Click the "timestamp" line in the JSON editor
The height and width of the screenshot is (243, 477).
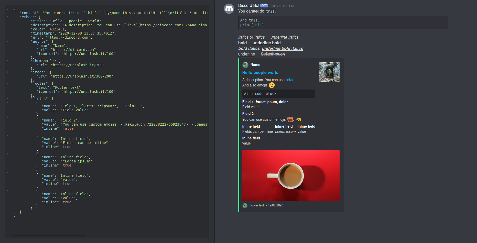click(73, 33)
